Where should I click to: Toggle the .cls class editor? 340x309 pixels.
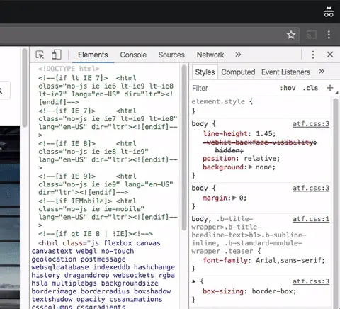[310, 88]
